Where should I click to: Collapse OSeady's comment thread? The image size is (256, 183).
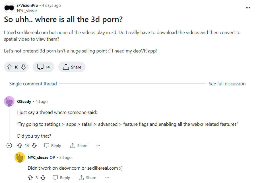pyautogui.click(x=9, y=146)
